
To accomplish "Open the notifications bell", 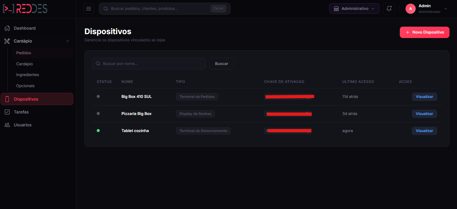I will pyautogui.click(x=389, y=9).
